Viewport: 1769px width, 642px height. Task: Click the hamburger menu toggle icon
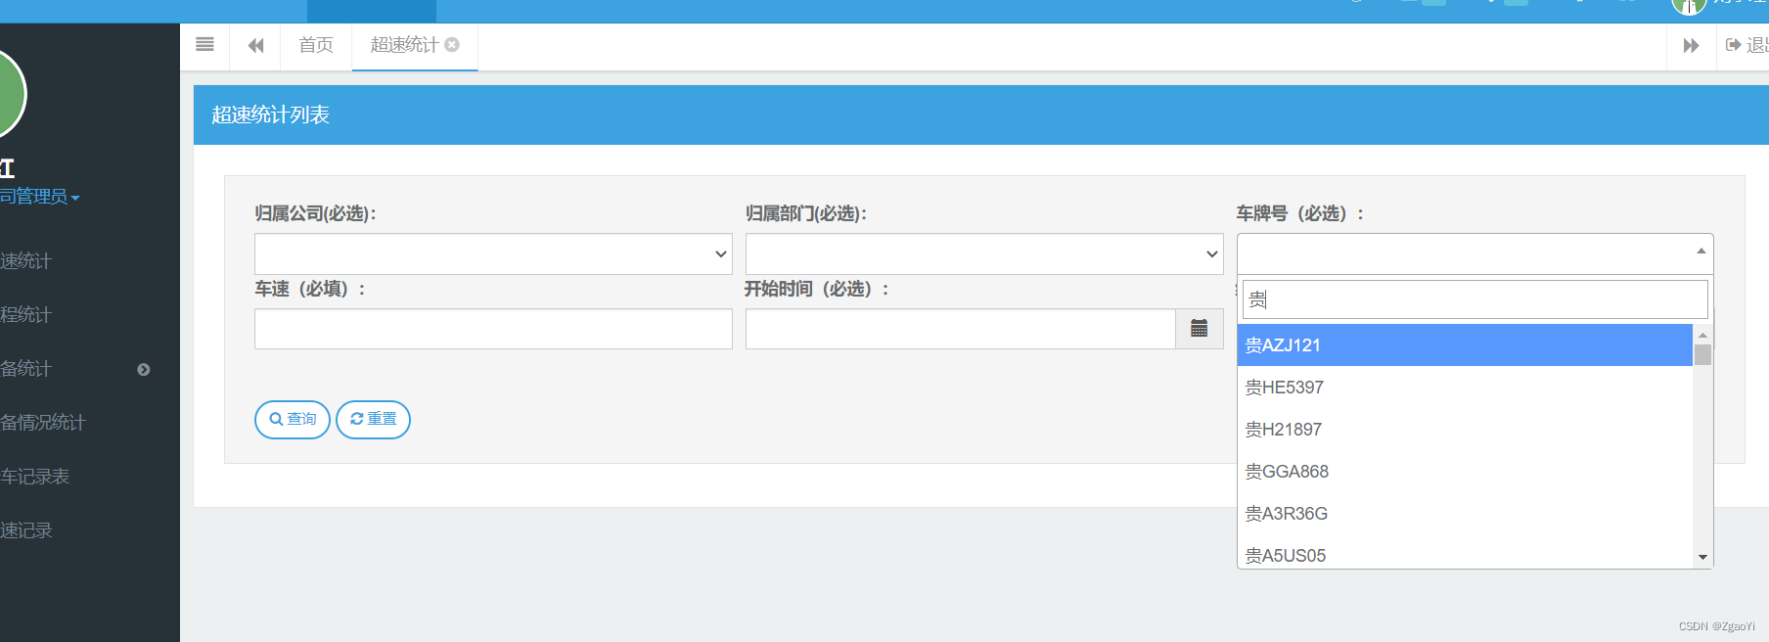pos(204,44)
